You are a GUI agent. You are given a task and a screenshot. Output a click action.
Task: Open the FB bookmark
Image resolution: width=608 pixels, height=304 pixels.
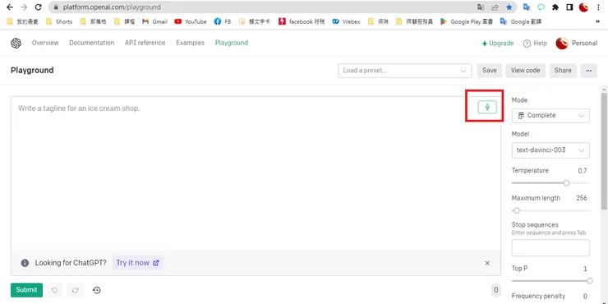[223, 21]
